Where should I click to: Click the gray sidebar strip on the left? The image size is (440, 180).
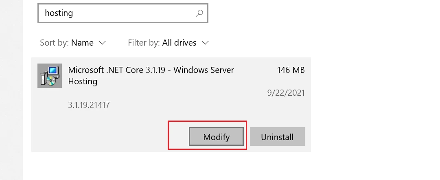point(11,90)
